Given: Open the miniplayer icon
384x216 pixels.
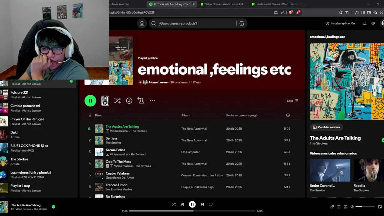Looking at the screenshot, I should pos(380,207).
